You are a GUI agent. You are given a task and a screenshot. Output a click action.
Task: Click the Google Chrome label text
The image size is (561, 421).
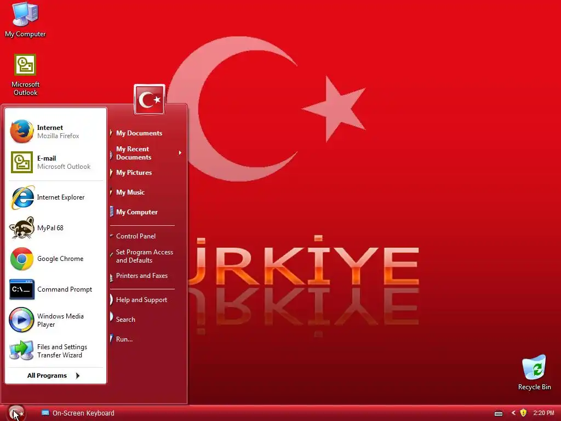pyautogui.click(x=60, y=259)
